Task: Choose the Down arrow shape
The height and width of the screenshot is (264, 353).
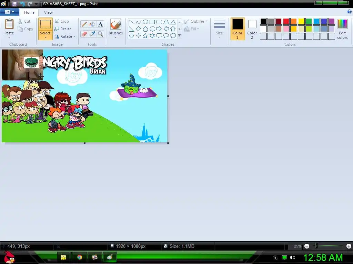Action: pos(131,35)
